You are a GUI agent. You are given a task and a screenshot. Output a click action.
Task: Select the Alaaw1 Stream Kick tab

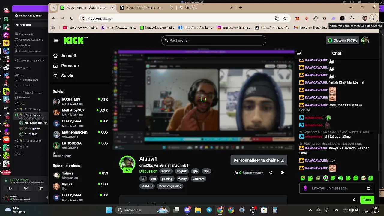coord(87,7)
